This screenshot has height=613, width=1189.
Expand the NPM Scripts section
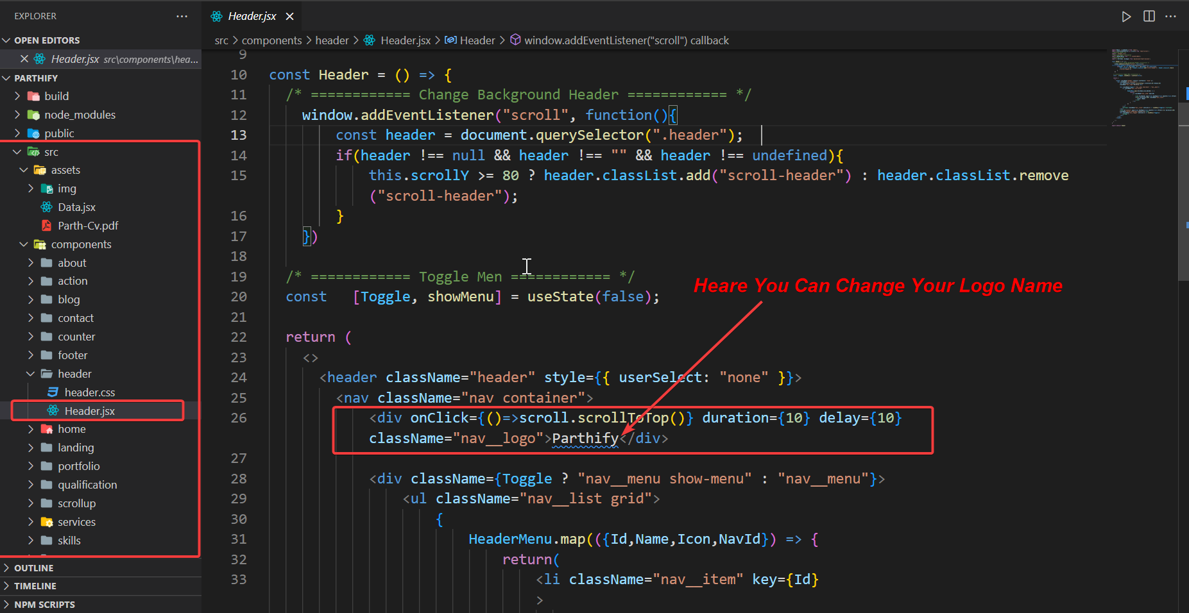pyautogui.click(x=44, y=605)
